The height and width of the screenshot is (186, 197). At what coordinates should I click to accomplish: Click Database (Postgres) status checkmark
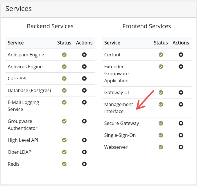pos(64,90)
